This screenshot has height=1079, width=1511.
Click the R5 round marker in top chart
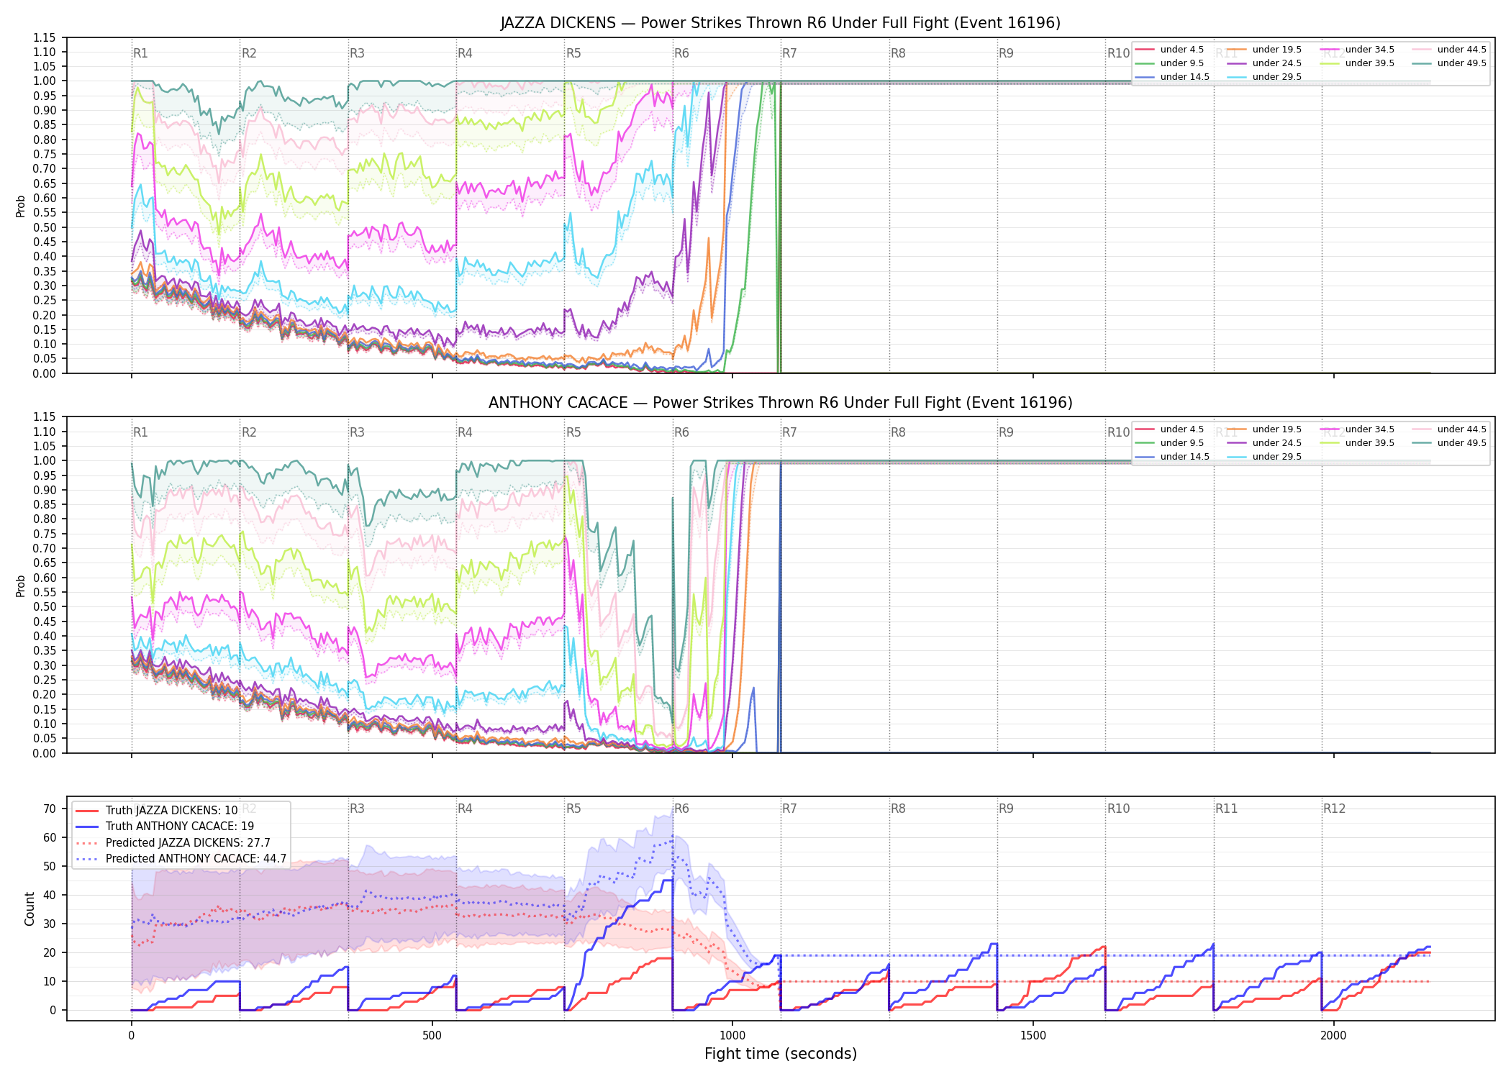pyautogui.click(x=573, y=53)
